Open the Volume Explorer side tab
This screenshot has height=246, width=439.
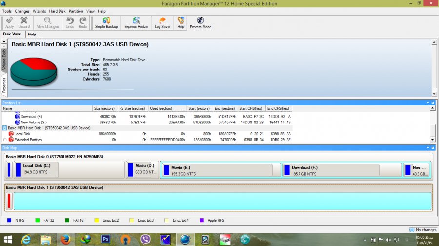[x=4, y=59]
